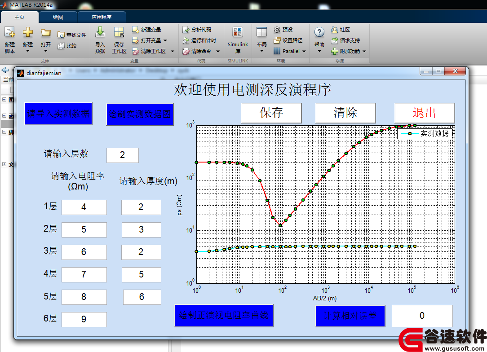Click Save Workspace (保存工作区) icon
This screenshot has height=352, width=487.
coord(119,32)
